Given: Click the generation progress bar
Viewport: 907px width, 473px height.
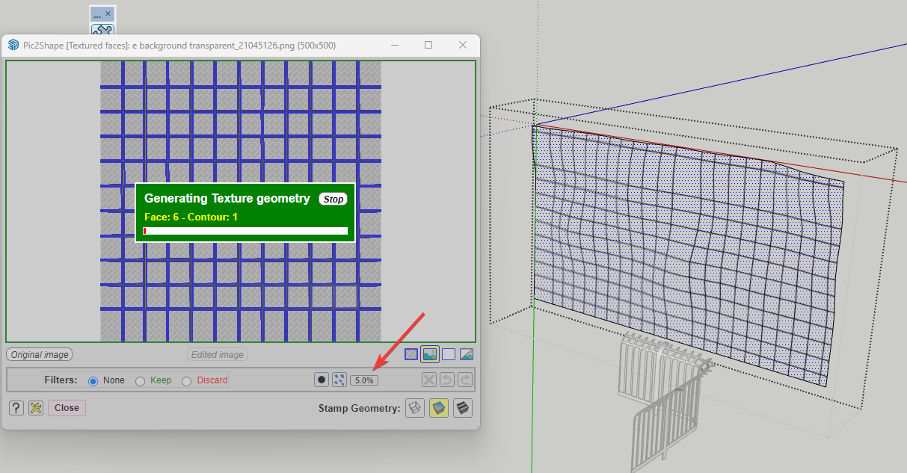Looking at the screenshot, I should coord(245,231).
